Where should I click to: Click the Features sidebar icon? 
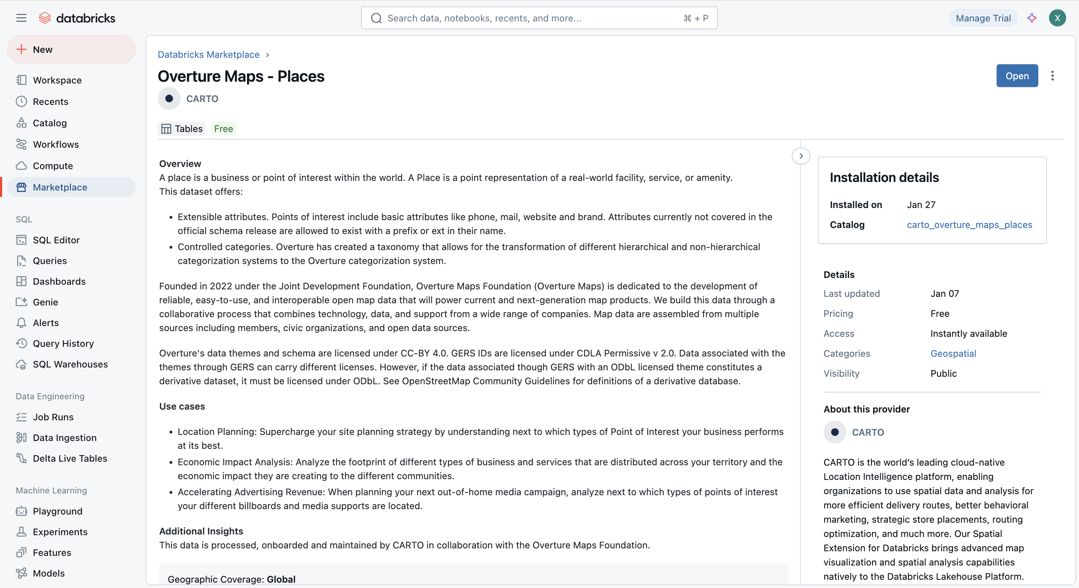click(21, 552)
